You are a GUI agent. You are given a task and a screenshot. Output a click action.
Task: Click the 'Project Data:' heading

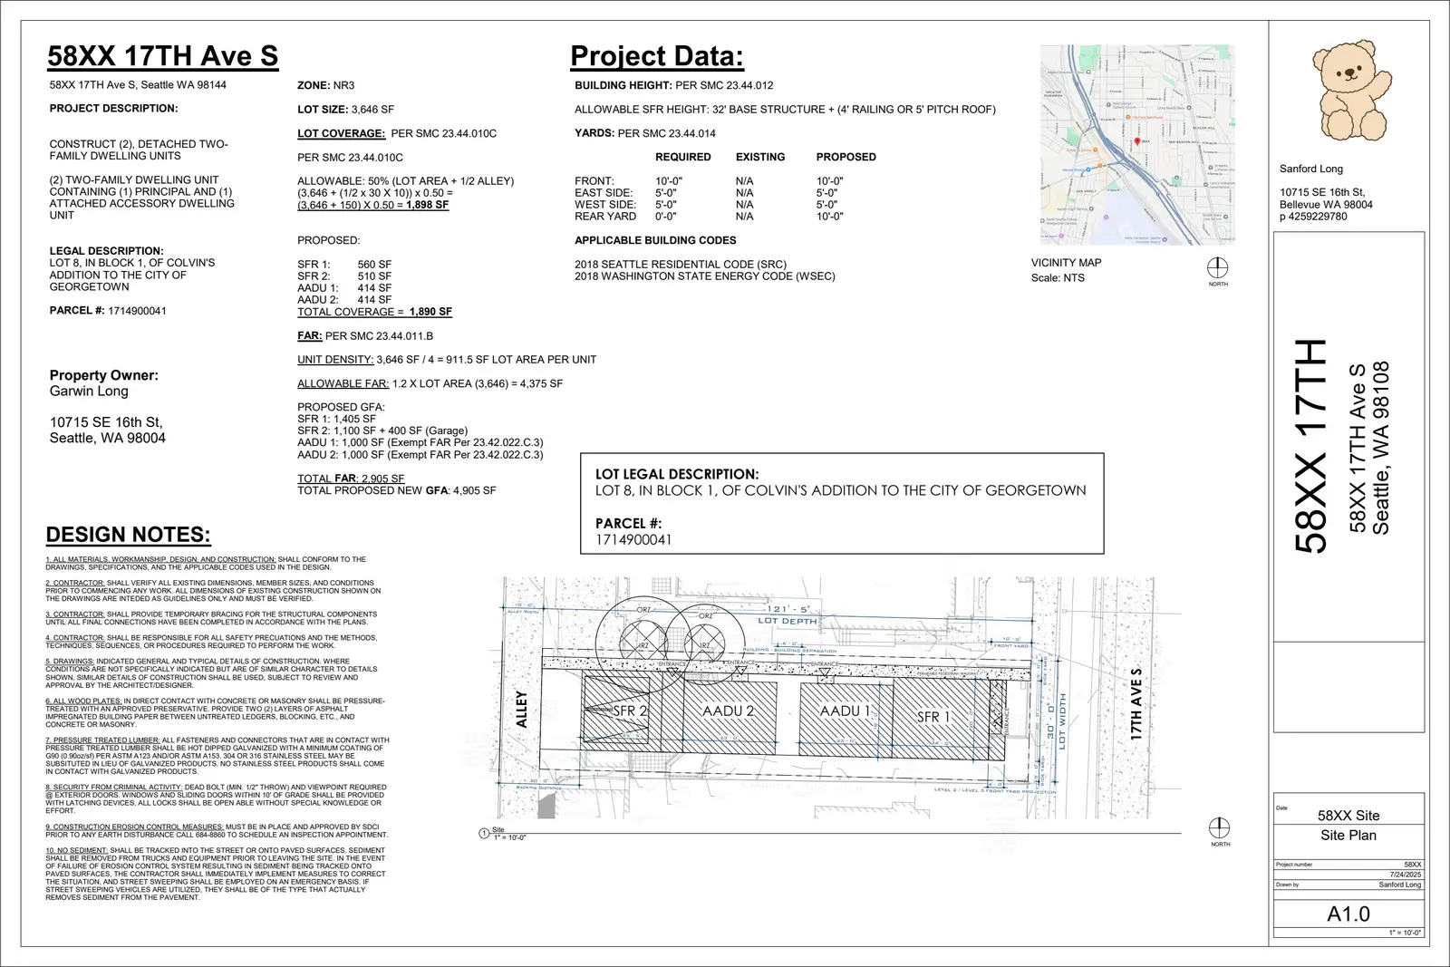click(x=657, y=56)
